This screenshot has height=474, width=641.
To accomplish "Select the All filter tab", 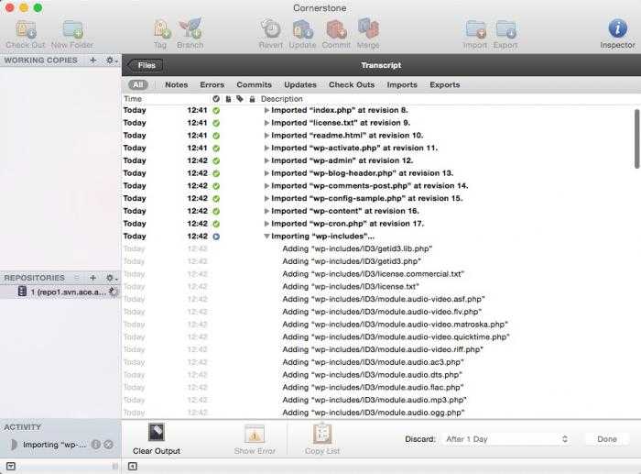I will coord(137,84).
